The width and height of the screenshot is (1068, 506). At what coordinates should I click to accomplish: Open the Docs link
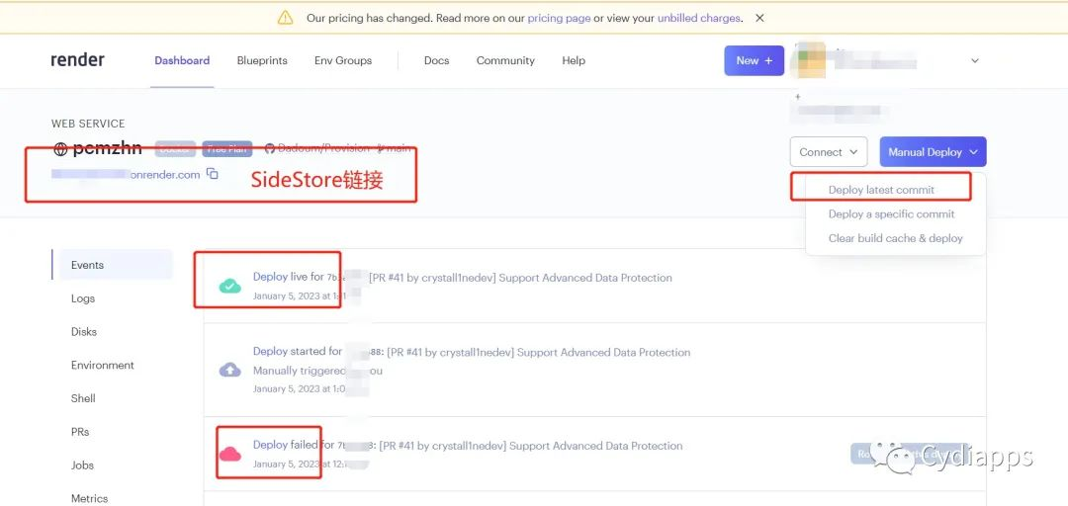pyautogui.click(x=437, y=60)
